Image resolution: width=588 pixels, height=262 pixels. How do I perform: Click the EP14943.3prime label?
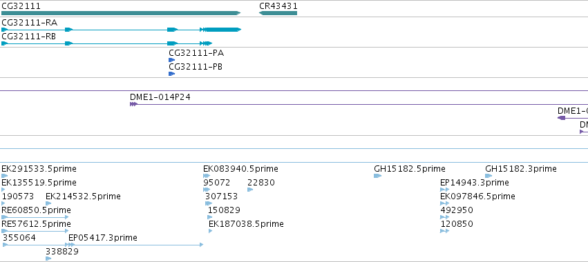pyautogui.click(x=475, y=183)
